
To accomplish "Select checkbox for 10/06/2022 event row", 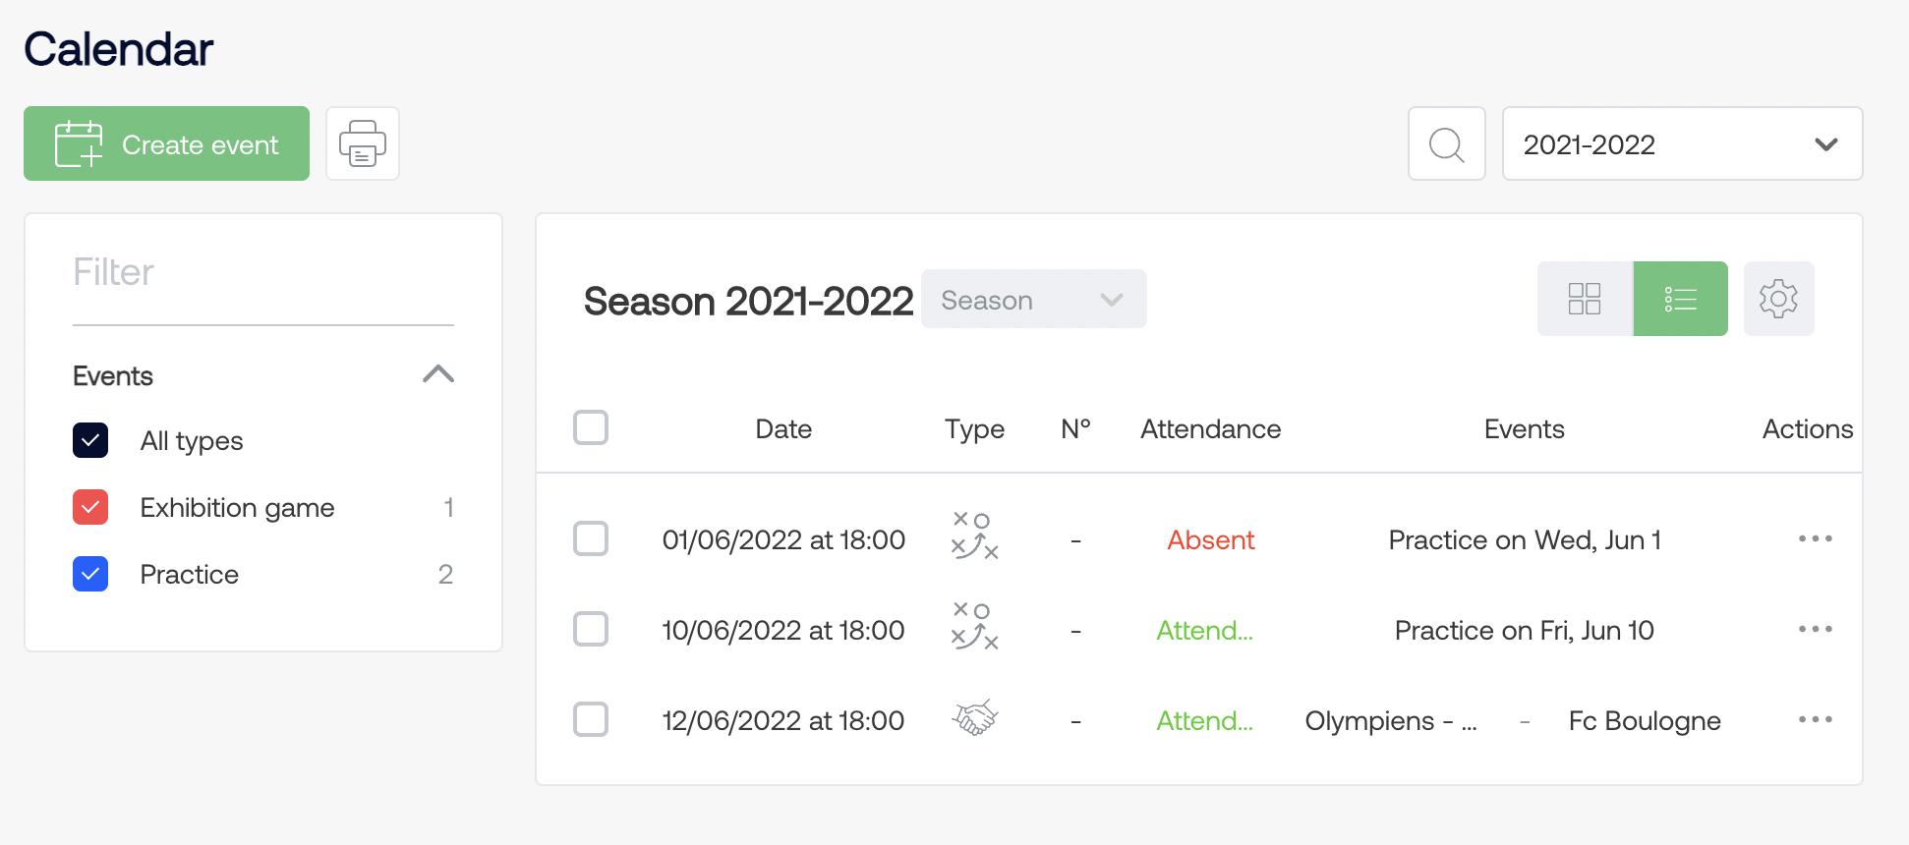I will [x=591, y=629].
